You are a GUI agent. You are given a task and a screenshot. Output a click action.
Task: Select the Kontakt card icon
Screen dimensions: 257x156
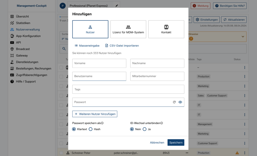[x=166, y=27]
